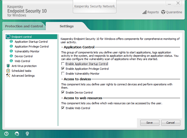The width and height of the screenshot is (187, 138).
Task: Click the Endpoint control monitor icon
Action: point(8,37)
